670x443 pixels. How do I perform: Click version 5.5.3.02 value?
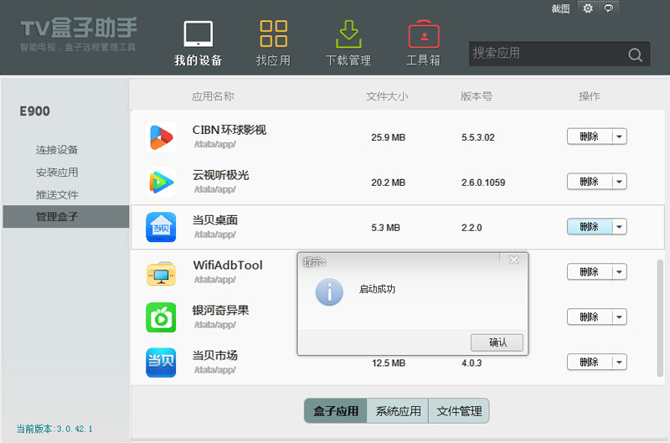click(x=477, y=137)
